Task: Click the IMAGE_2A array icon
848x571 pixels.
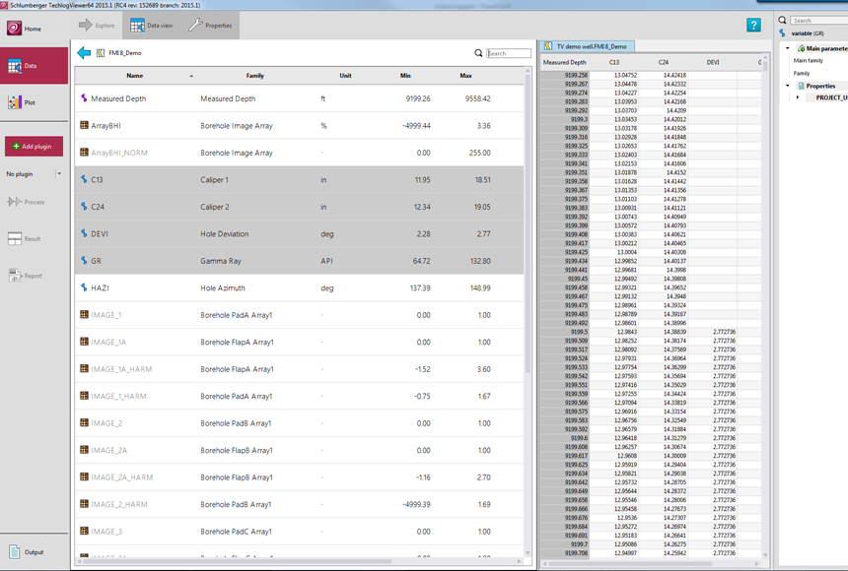Action: tap(84, 450)
